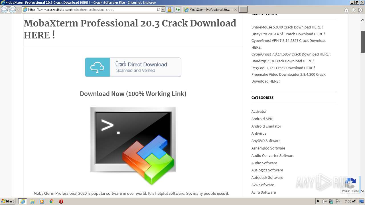Screen dimensions: 365x205
Task: View the security lock report icon
Action: pyautogui.click(x=169, y=10)
